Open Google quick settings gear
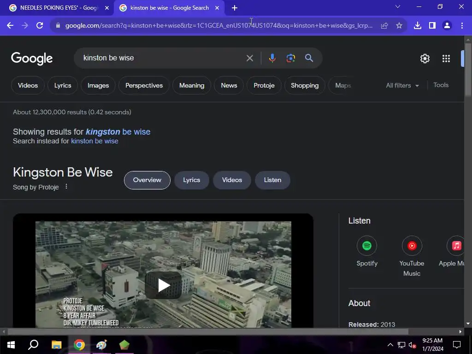Image resolution: width=472 pixels, height=354 pixels. click(425, 59)
